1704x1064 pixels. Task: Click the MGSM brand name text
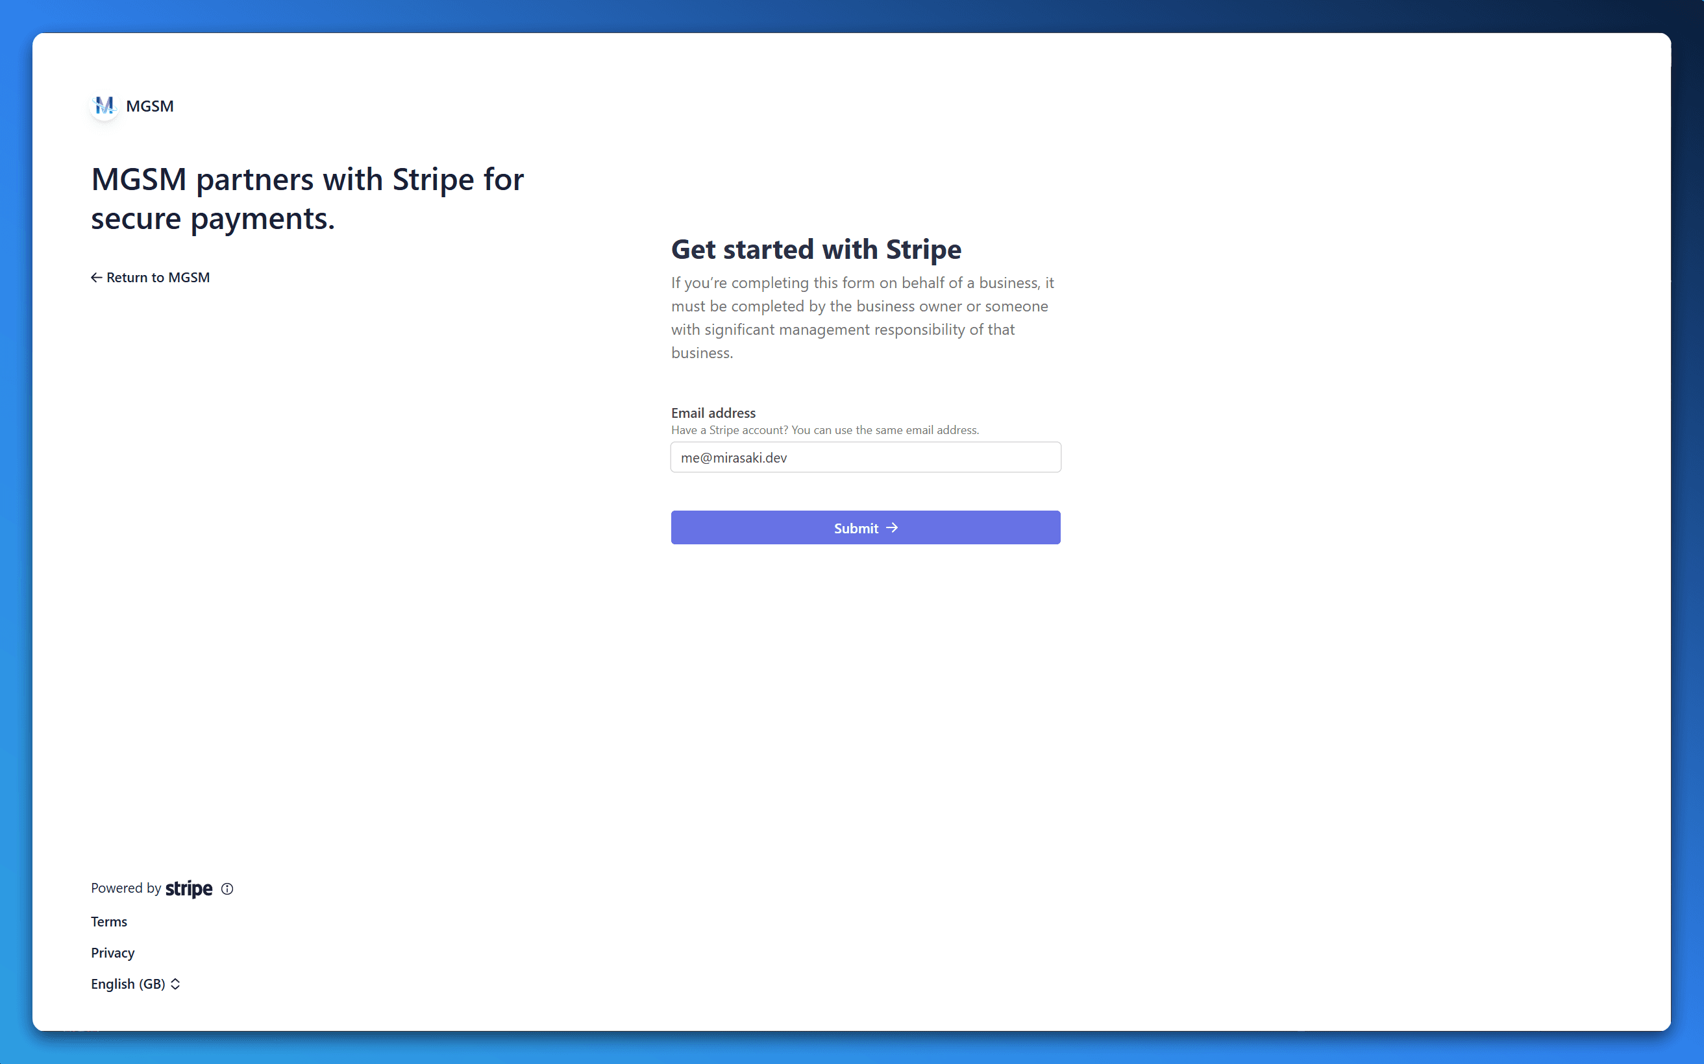pos(150,106)
